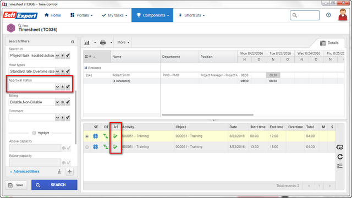Expand the Advanced filters link
The image size is (352, 198).
pyautogui.click(x=25, y=172)
